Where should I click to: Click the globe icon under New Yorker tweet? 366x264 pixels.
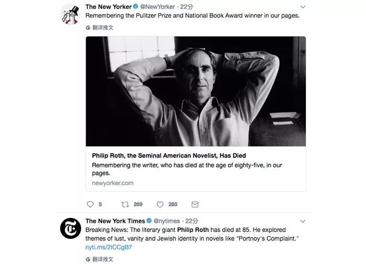click(x=88, y=27)
